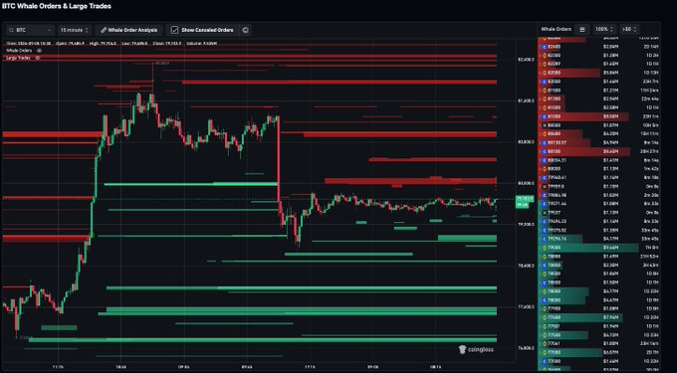Click the OKX icon on the 79959.8 row
This screenshot has width=677, height=373.
click(x=545, y=187)
